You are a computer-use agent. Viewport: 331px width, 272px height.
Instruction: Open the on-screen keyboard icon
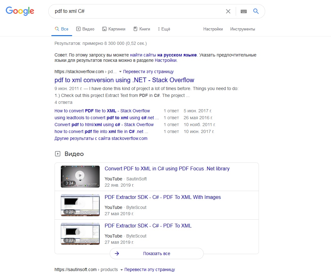(244, 11)
